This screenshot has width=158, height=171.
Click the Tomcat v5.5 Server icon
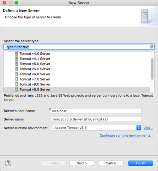(16, 69)
